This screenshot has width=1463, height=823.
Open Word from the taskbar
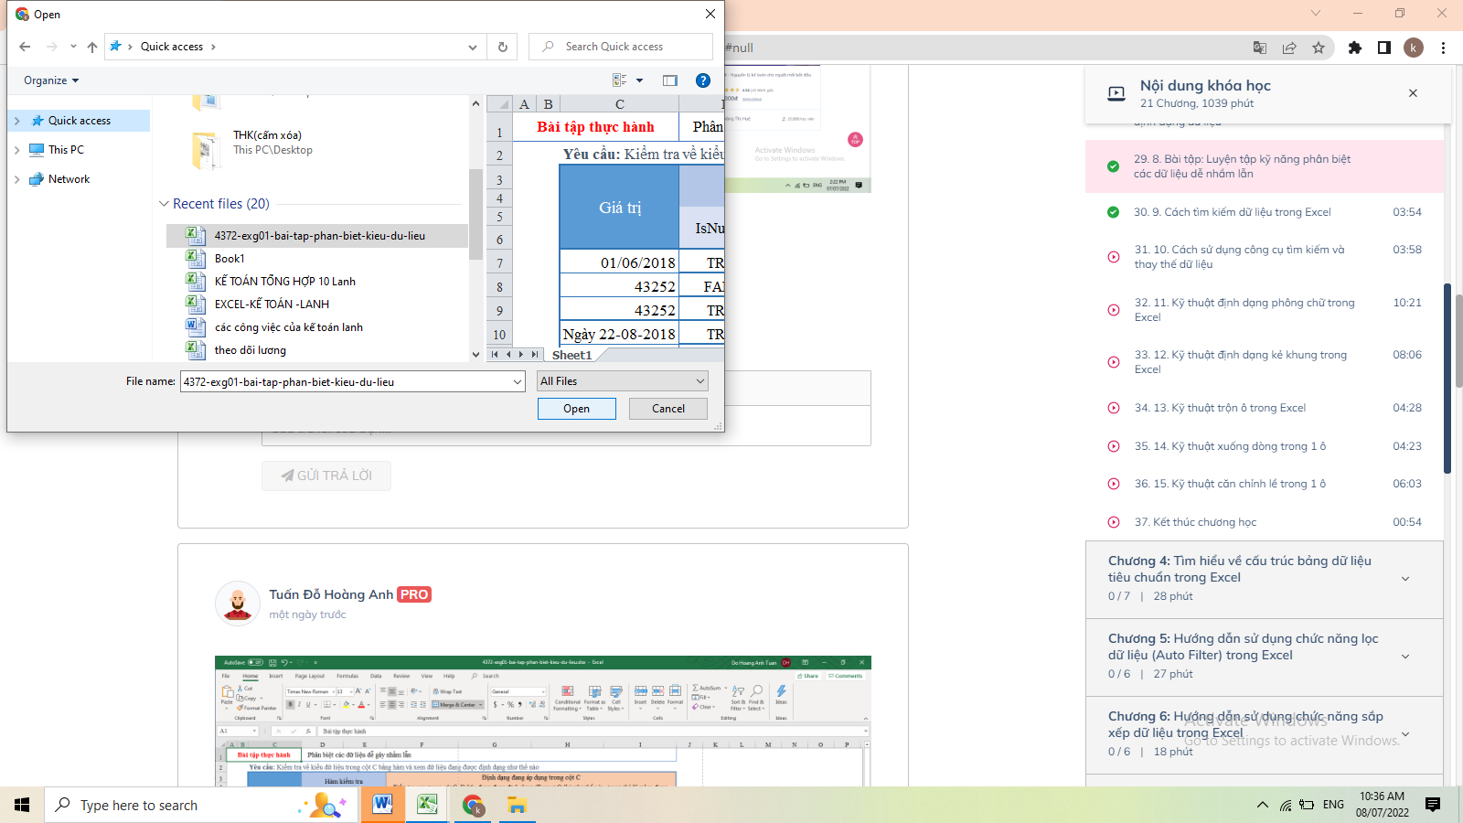click(x=383, y=805)
